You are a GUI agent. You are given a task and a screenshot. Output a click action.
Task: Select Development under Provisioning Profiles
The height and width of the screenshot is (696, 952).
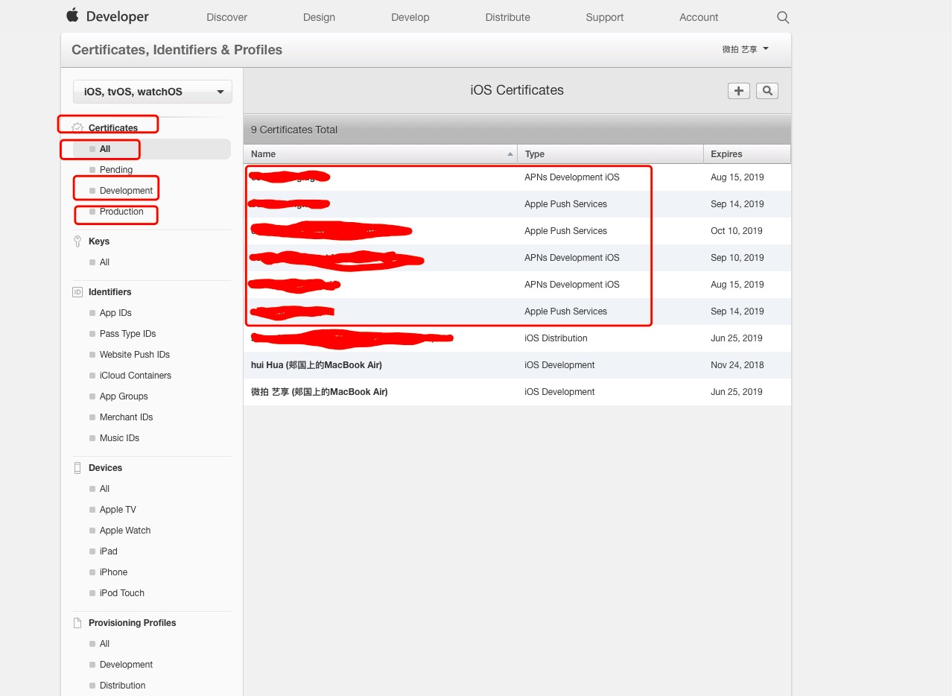point(126,665)
